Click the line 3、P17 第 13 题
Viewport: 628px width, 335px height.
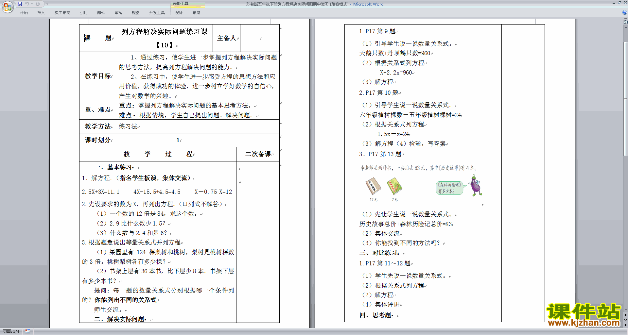tap(380, 154)
